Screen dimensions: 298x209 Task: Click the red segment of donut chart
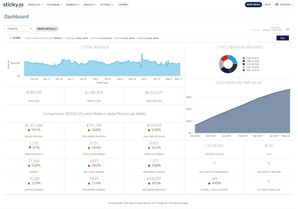224,59
